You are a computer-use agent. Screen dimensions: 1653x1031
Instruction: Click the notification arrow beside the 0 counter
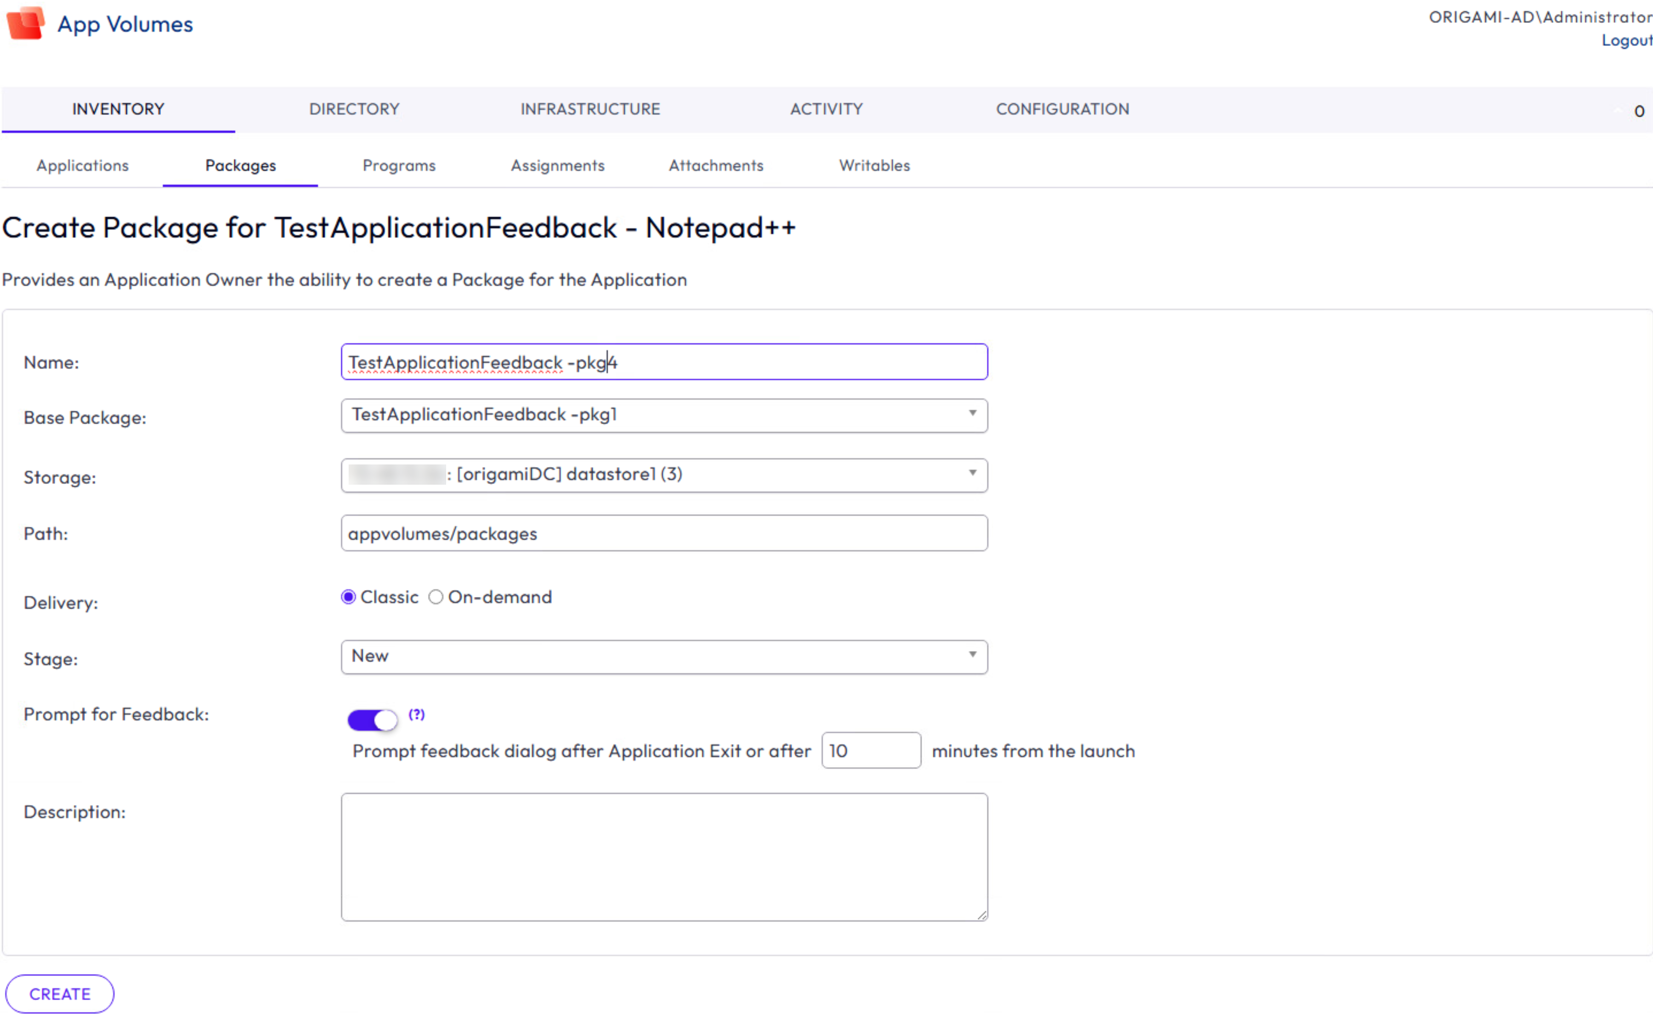[1618, 110]
